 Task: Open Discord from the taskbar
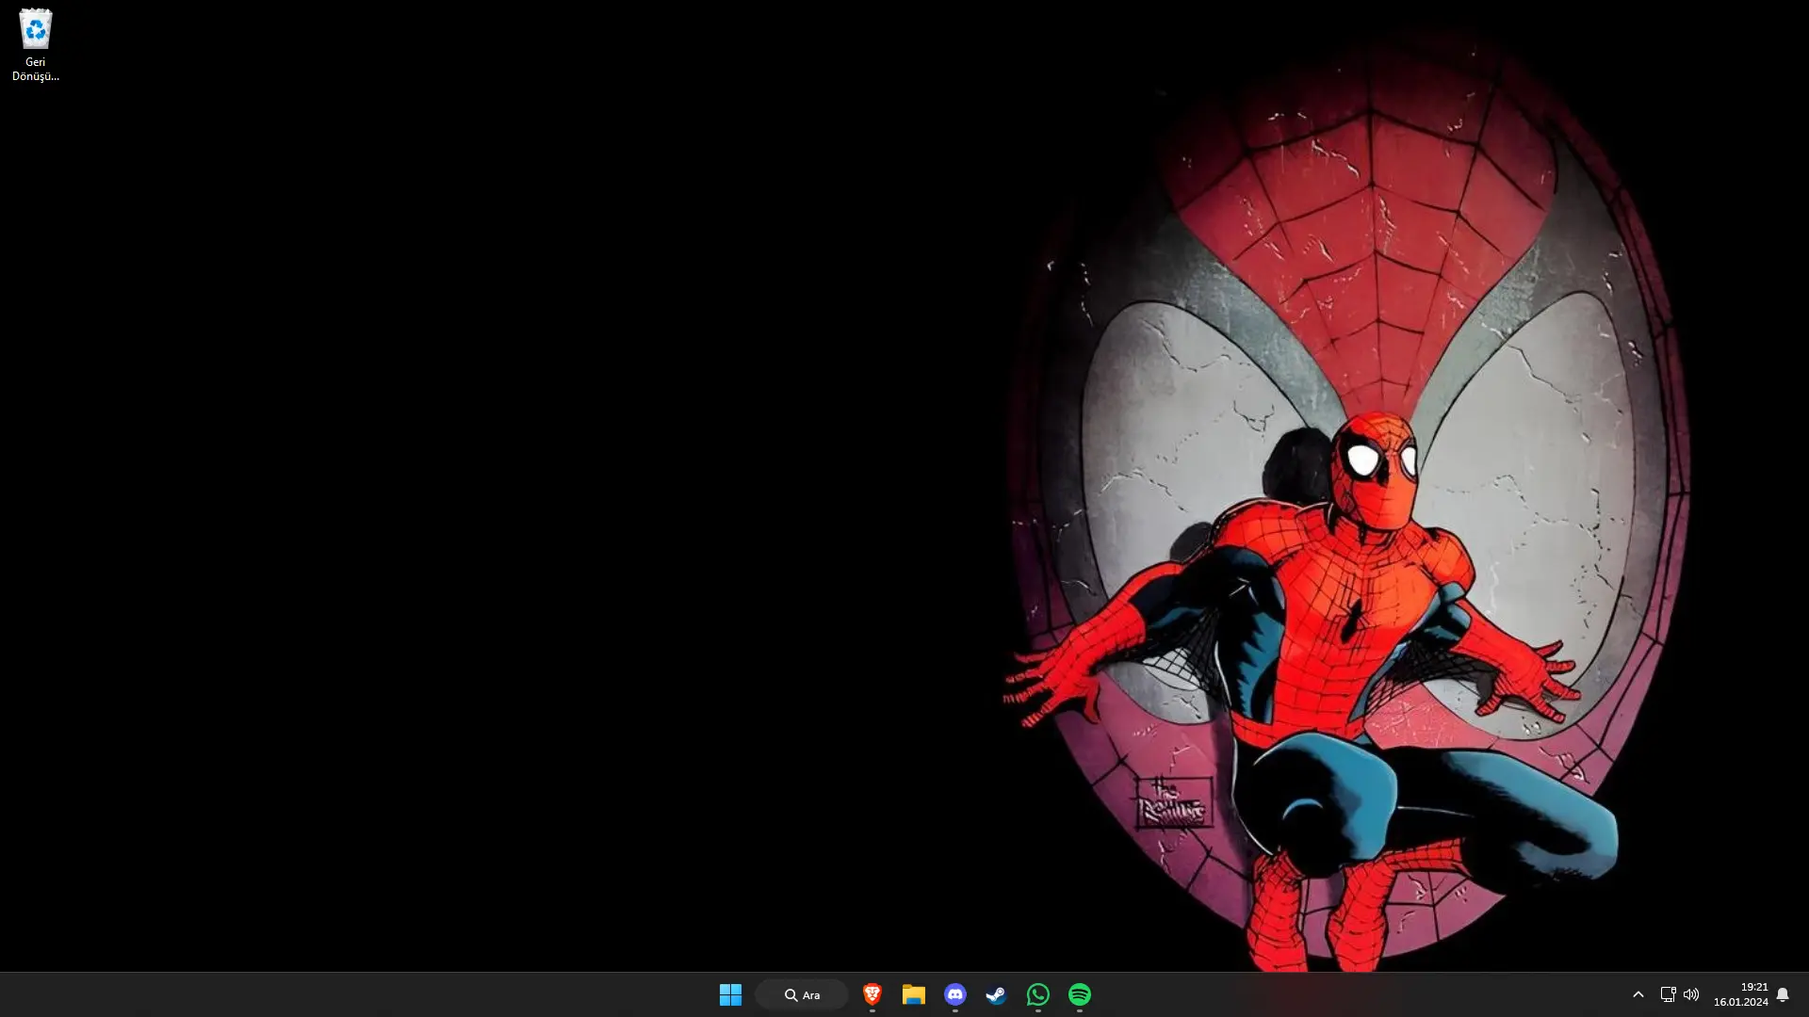pos(955,994)
